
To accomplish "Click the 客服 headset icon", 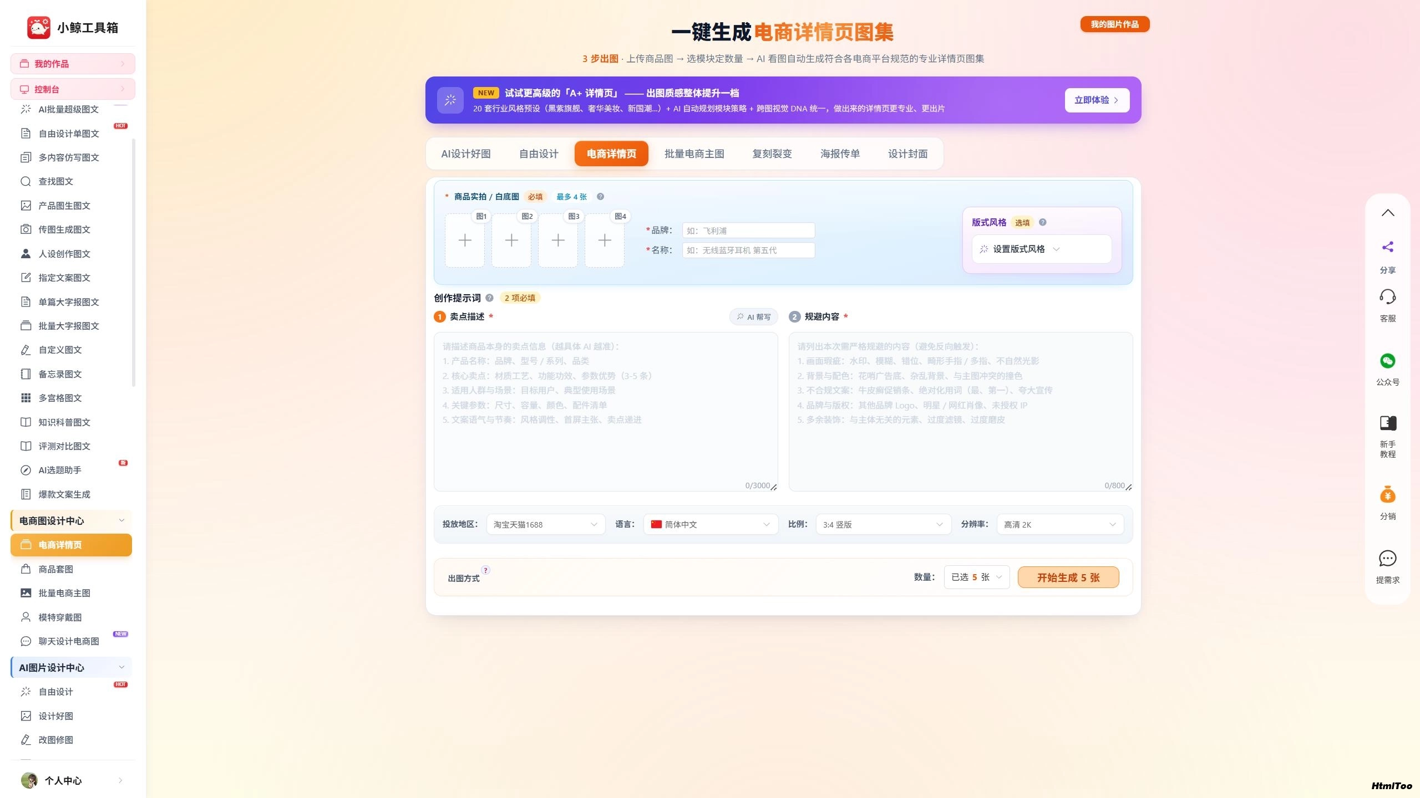I will (x=1388, y=297).
